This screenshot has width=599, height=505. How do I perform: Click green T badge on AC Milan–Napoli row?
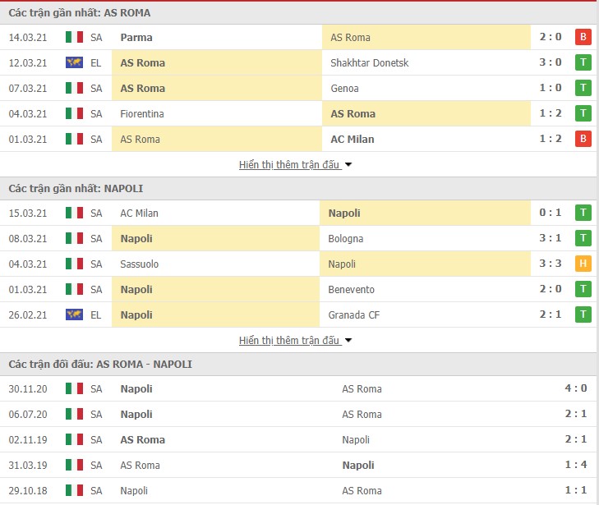click(583, 213)
